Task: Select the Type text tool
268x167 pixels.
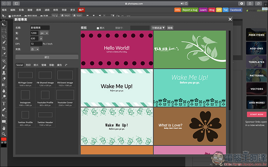Action: click(x=4, y=104)
